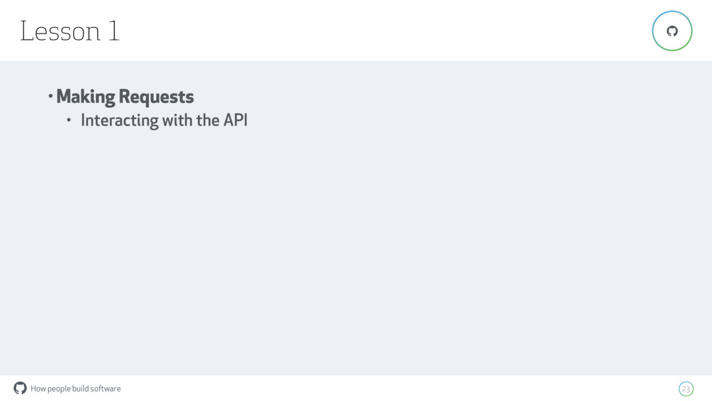Click the word Lesson in the title
This screenshot has width=712, height=401.
click(60, 31)
